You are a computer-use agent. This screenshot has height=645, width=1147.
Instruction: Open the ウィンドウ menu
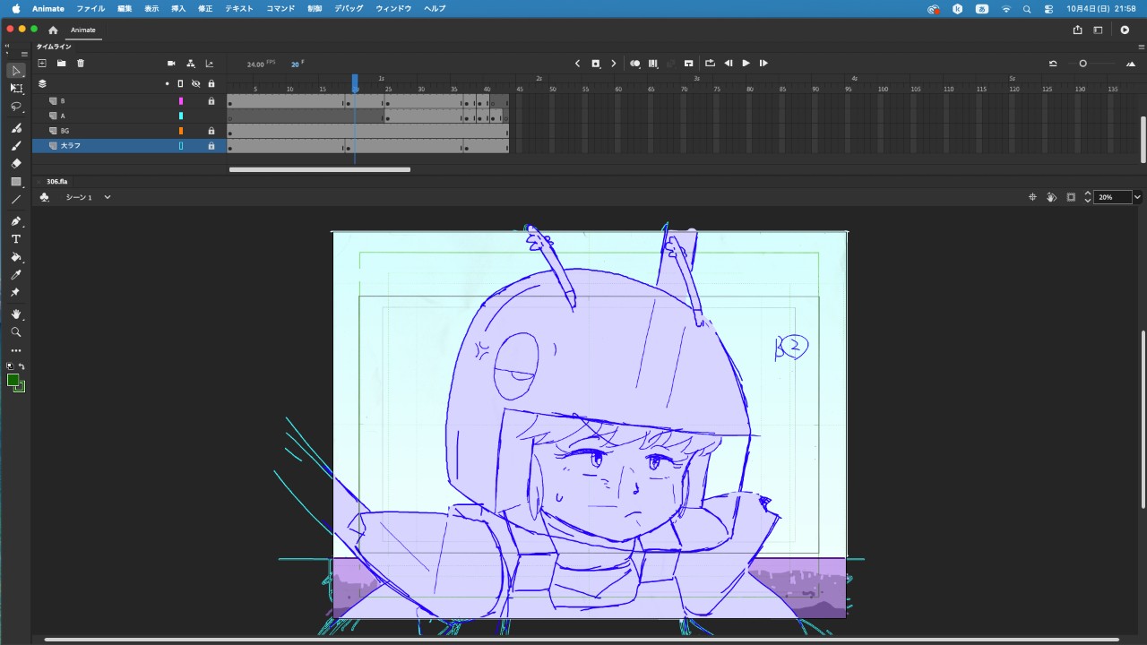393,9
